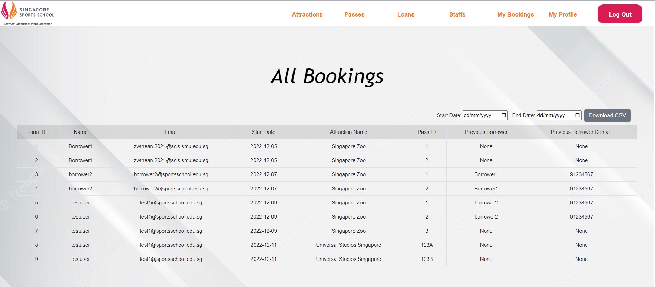Screen dimensions: 655x287
Task: Open calendar picker in End Date field
Action: click(577, 115)
